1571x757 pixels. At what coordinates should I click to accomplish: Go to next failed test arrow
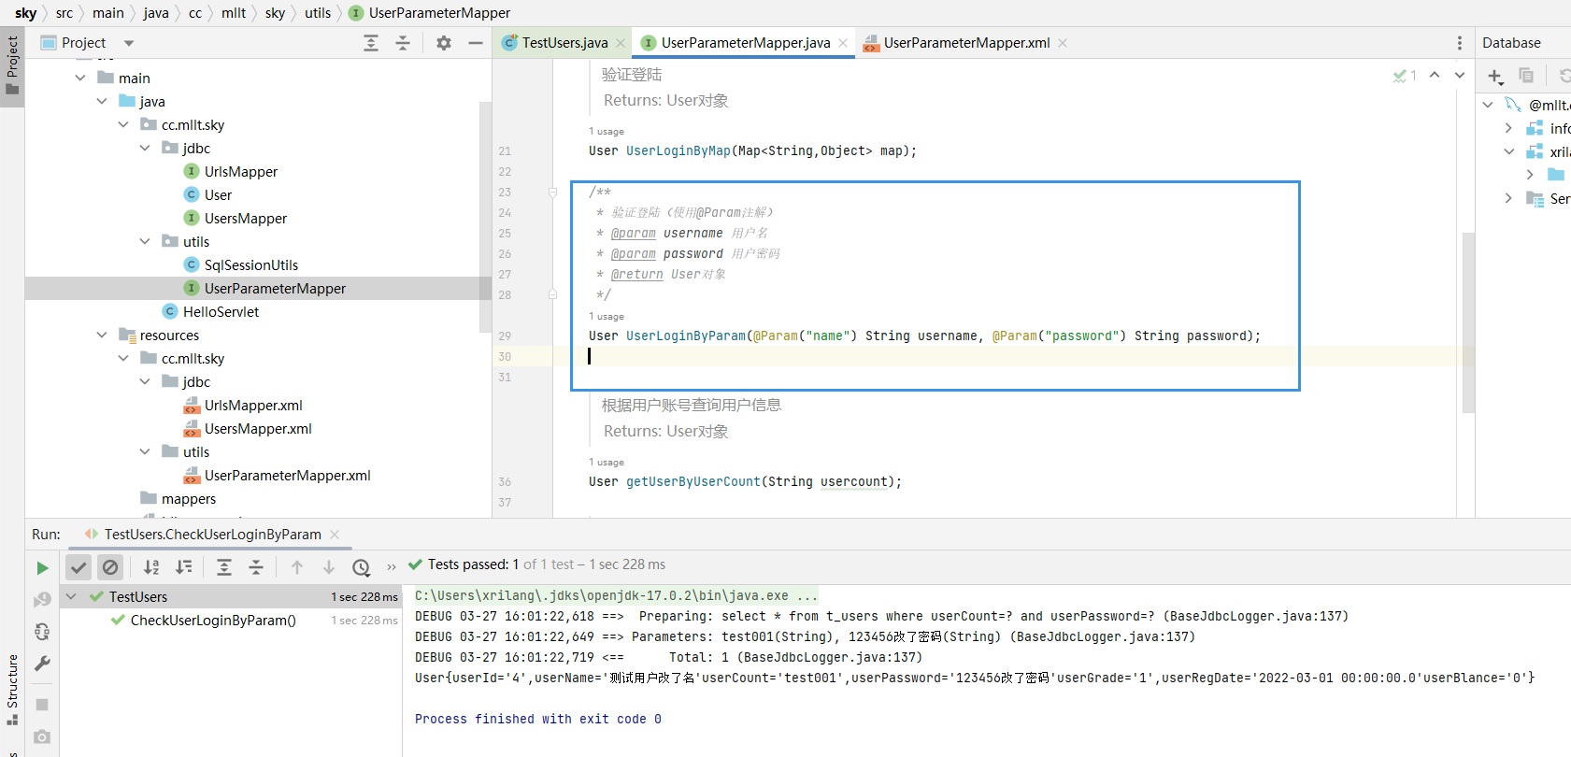tap(329, 567)
